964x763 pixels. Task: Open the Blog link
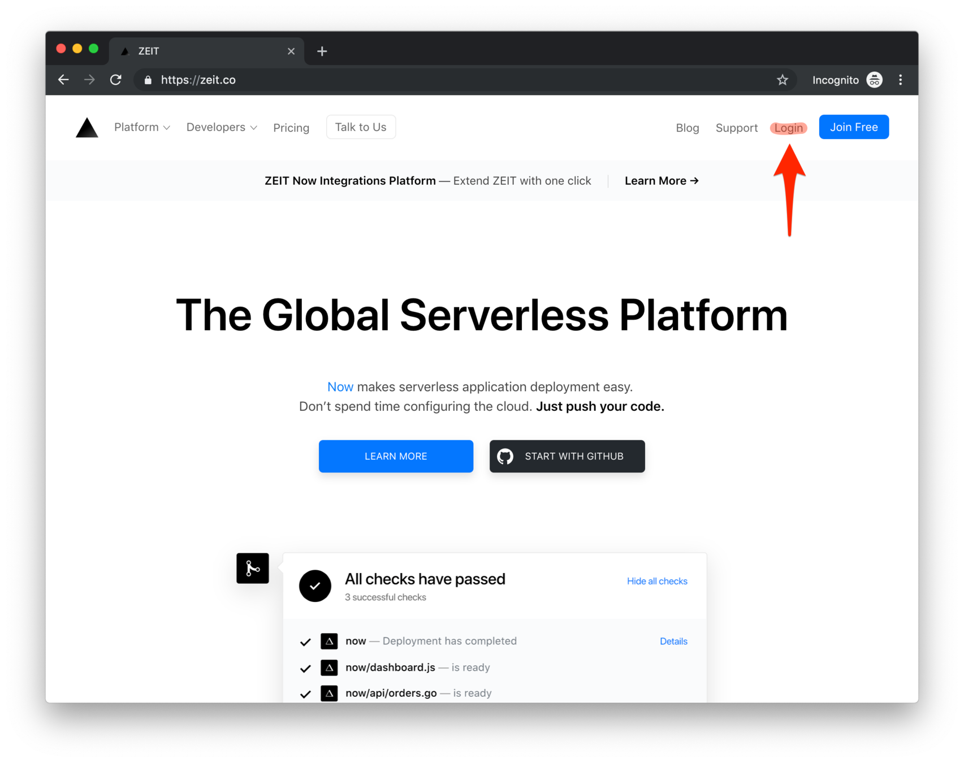[x=688, y=128]
